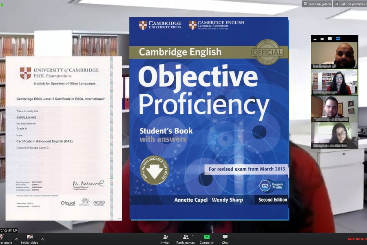Click the green Compartir share button
367x245 pixels.
pos(207,239)
